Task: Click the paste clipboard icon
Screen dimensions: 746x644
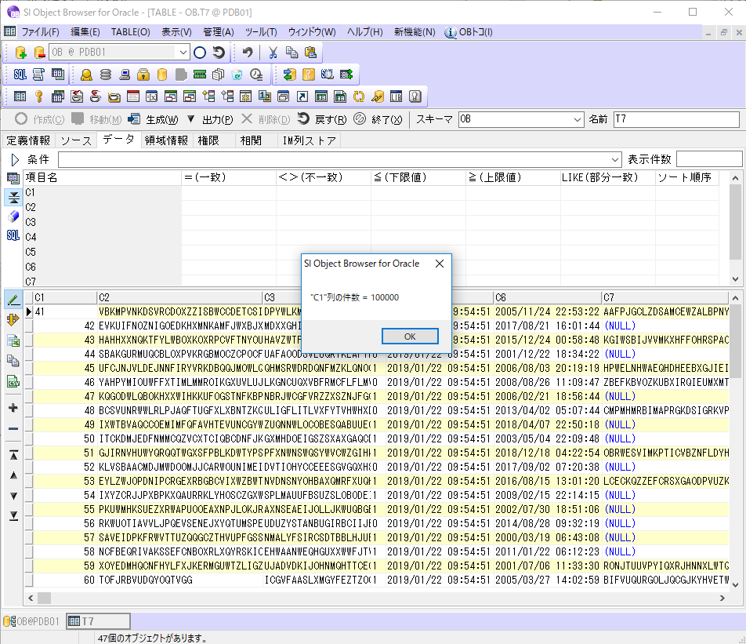Action: click(310, 53)
